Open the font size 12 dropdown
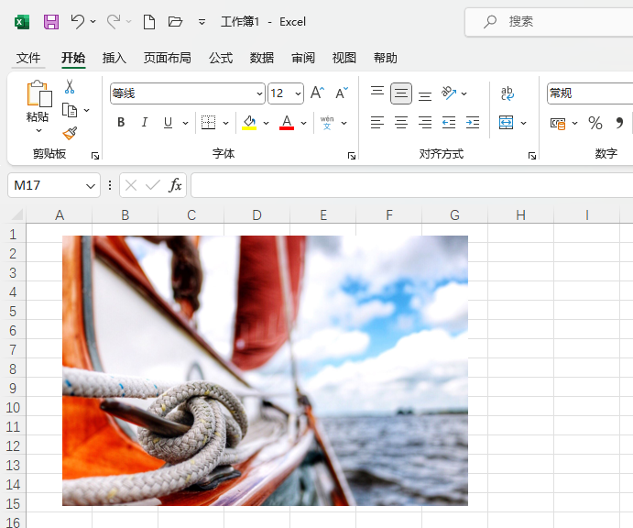The height and width of the screenshot is (528, 633). [298, 93]
